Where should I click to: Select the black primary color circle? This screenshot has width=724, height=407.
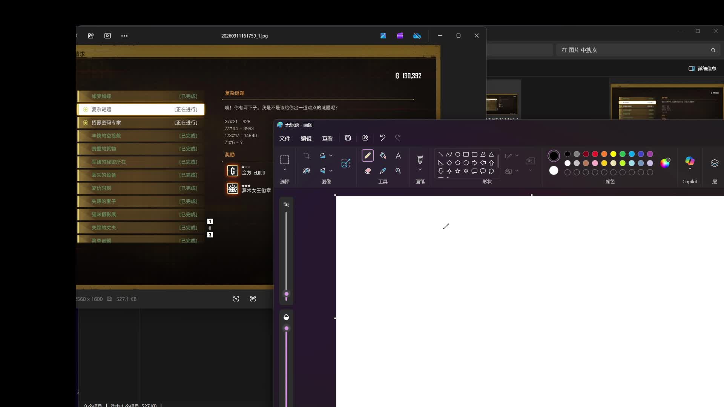coord(554,155)
